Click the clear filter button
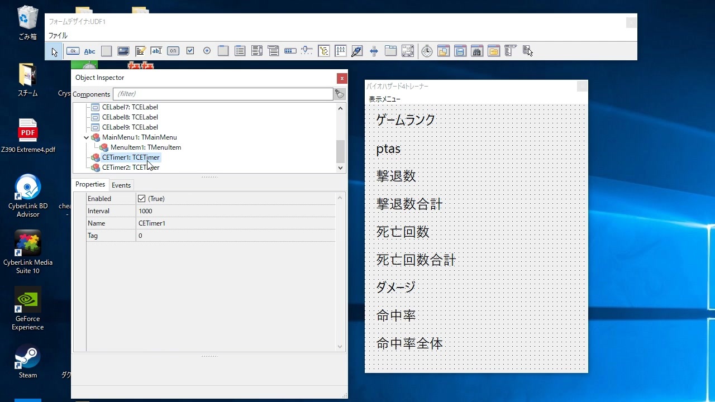The image size is (715, 402). (340, 94)
